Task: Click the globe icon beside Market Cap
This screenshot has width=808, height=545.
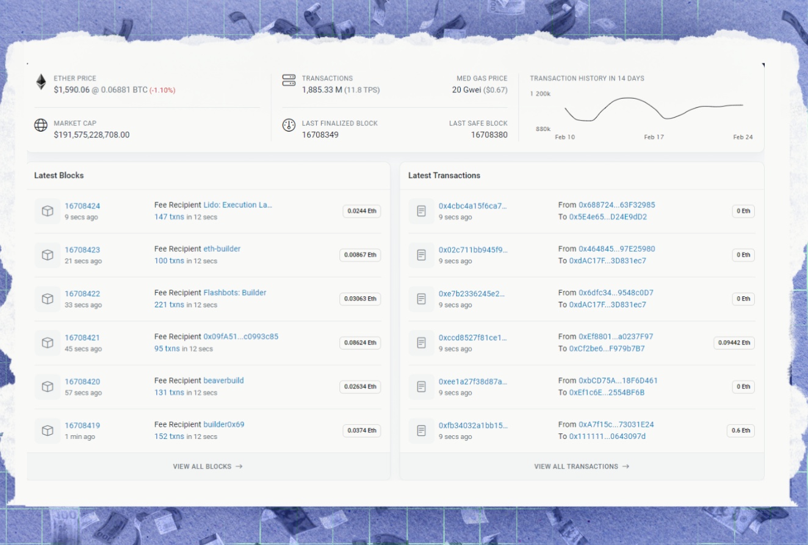Action: (41, 126)
